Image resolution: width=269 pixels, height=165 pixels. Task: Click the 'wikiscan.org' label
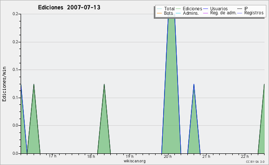tap(134, 161)
